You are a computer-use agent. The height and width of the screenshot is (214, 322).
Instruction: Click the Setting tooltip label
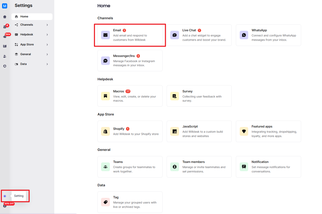pos(19,196)
